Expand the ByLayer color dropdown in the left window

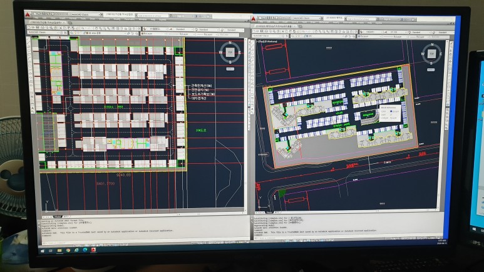166,34
